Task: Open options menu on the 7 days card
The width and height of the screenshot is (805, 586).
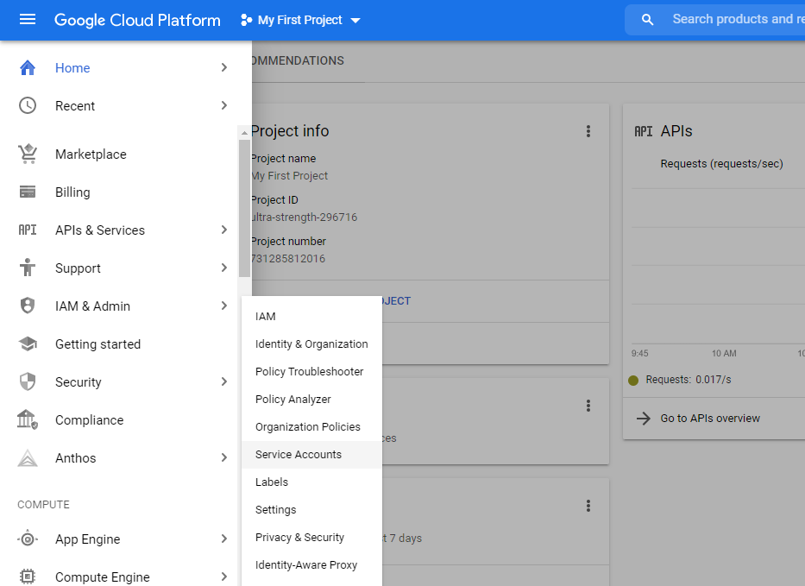Action: [x=588, y=506]
